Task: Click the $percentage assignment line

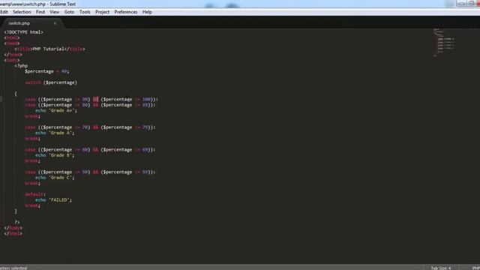Action: coord(46,71)
